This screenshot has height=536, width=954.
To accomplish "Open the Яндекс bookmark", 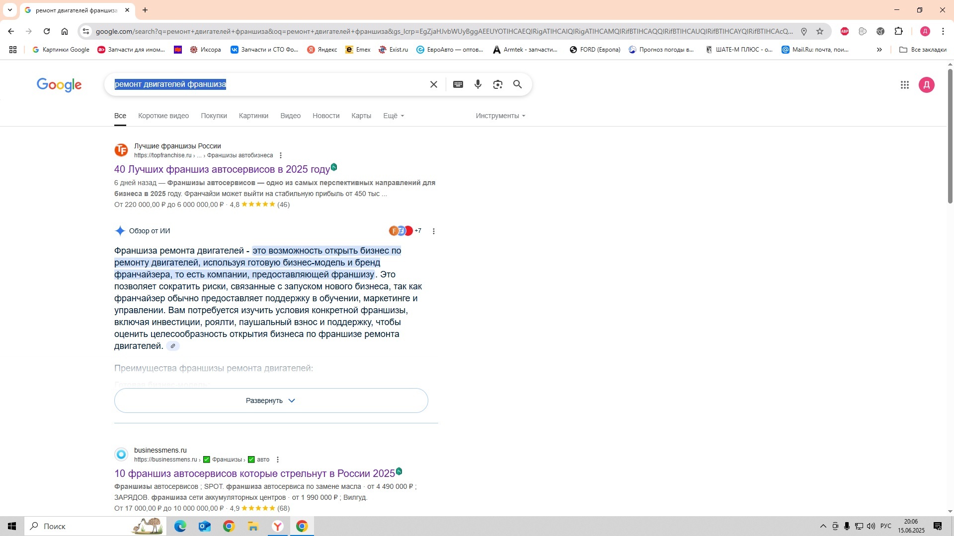I will coord(322,50).
